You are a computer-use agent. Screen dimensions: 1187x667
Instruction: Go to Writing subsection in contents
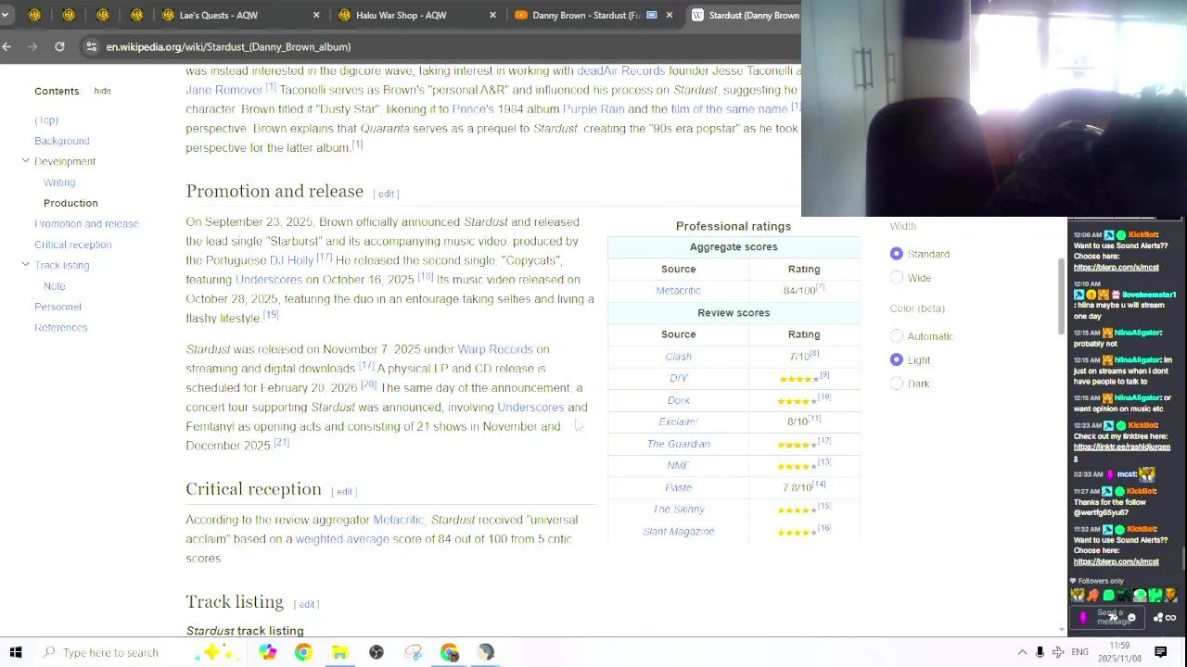pos(59,182)
